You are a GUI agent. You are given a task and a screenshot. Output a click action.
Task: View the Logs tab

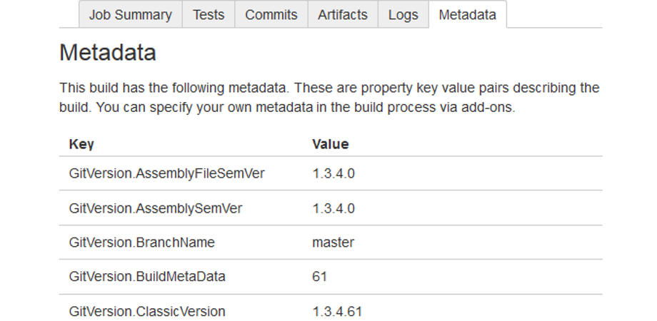pyautogui.click(x=403, y=14)
